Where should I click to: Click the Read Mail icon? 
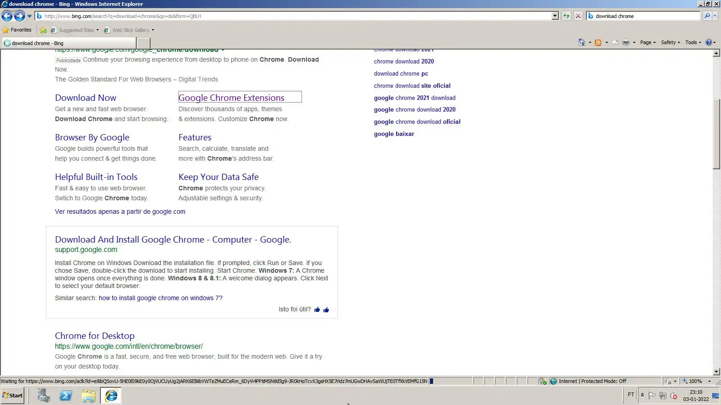[x=615, y=42]
